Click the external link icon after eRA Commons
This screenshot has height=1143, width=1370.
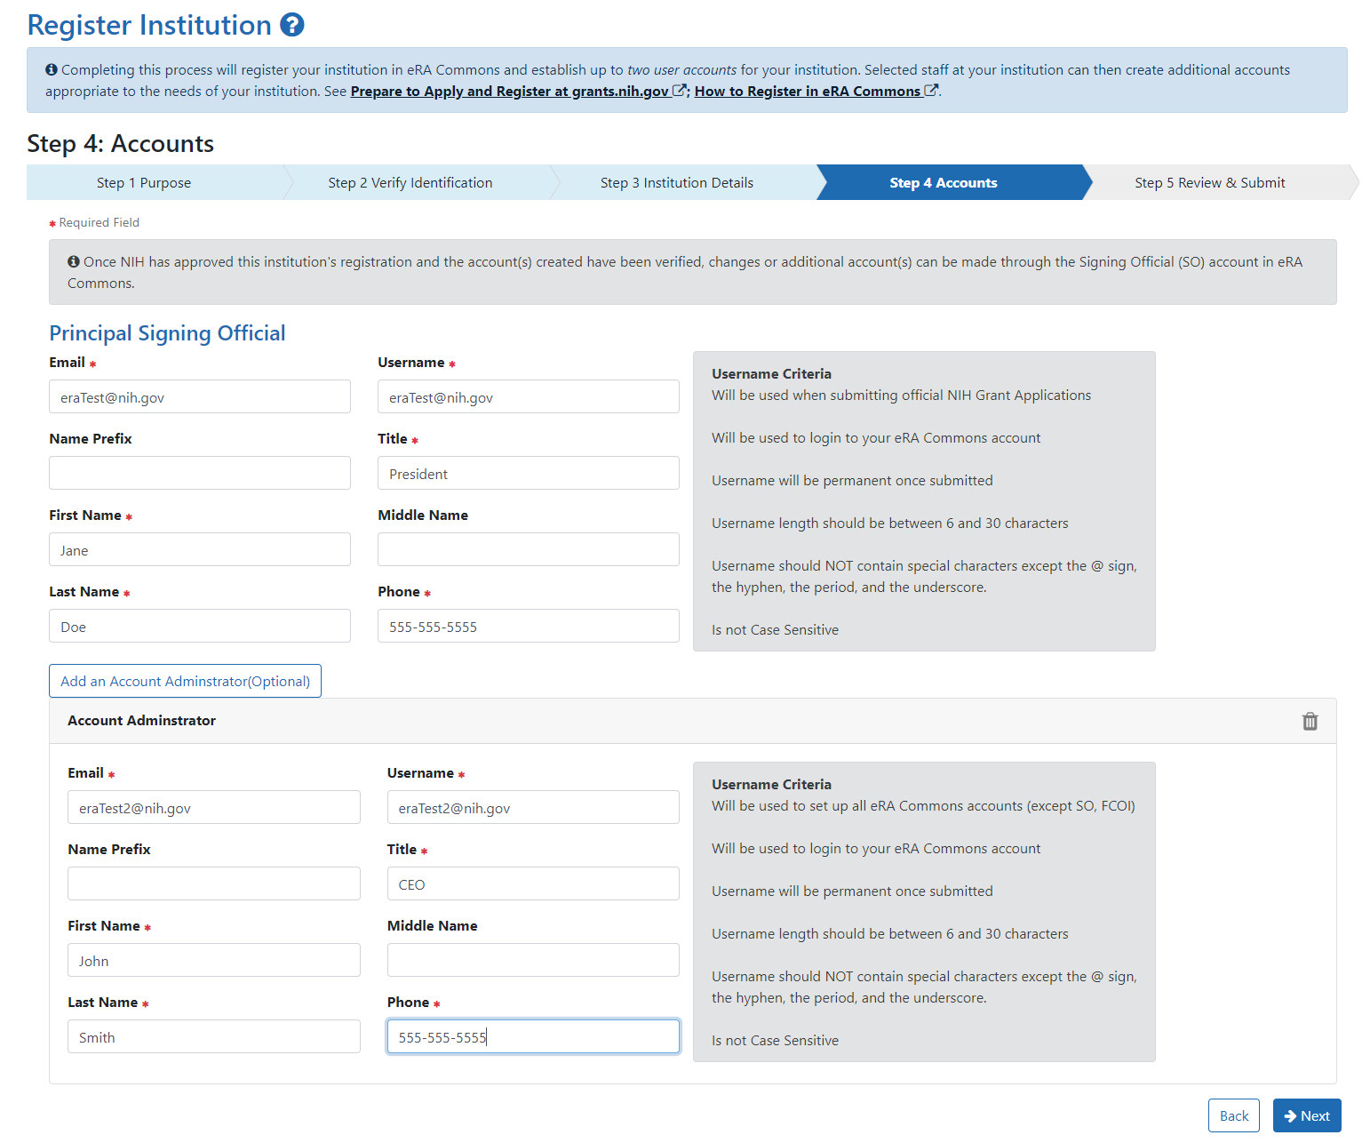[930, 90]
